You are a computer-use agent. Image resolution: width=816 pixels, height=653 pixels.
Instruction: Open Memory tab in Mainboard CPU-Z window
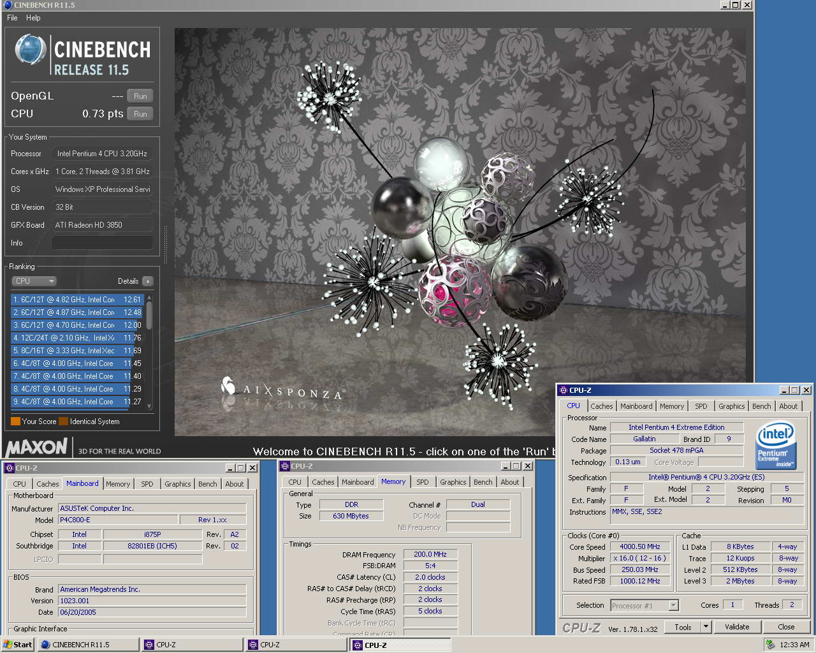pyautogui.click(x=118, y=484)
